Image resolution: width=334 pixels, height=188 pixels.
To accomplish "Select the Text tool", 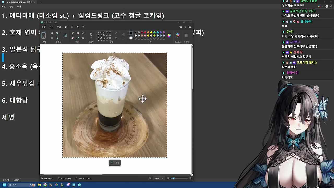I will (83, 33).
